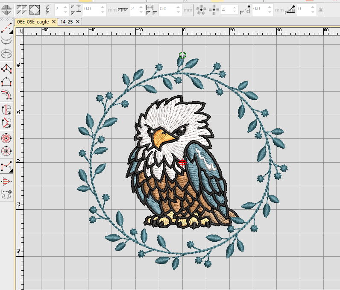The image size is (340, 290).
Task: Pick the radial spoke circle tool
Action: point(6,151)
